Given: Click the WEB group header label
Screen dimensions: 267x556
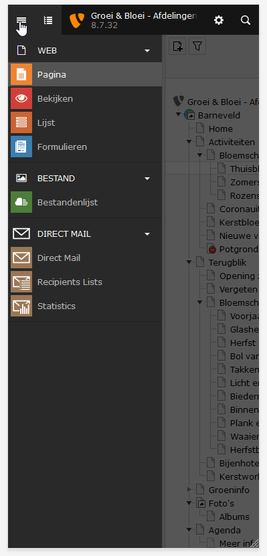Looking at the screenshot, I should coord(47,51).
